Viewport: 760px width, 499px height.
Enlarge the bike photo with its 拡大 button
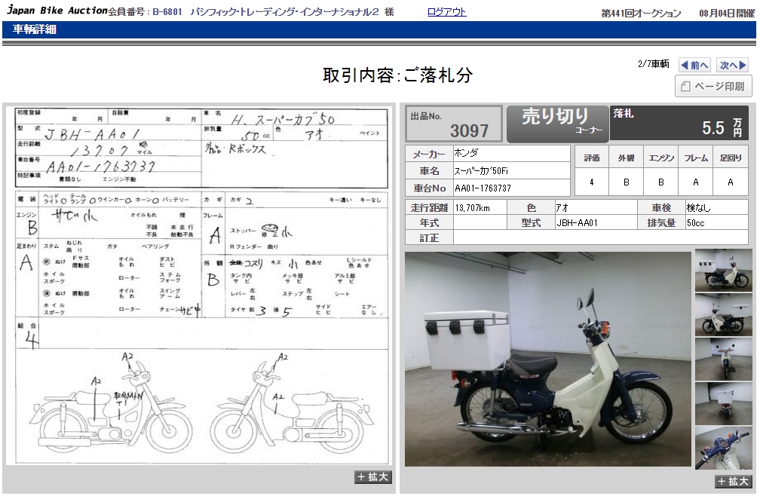point(734,481)
